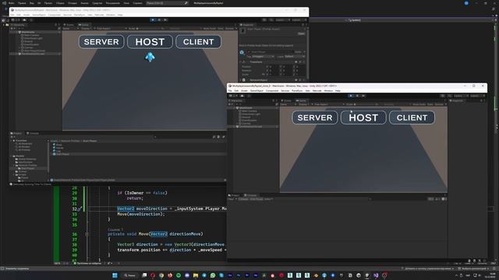
Task: Click HOST button in right Unity game view
Action: 363,117
